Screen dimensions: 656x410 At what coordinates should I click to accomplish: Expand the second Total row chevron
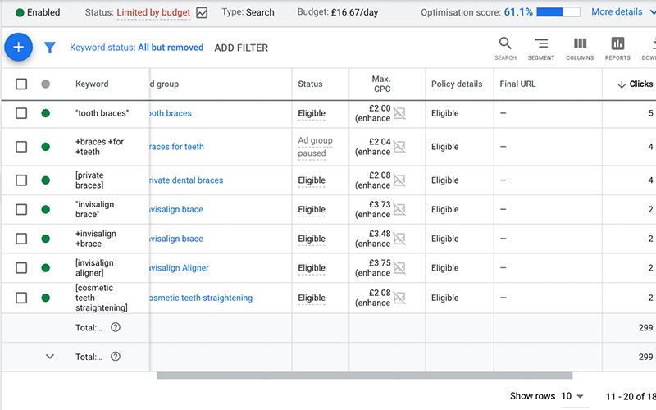click(x=49, y=357)
